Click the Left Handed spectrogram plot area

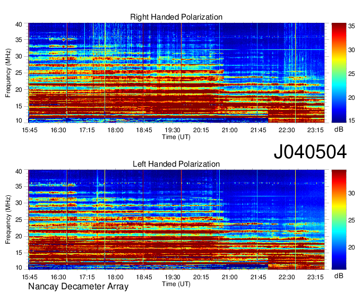[176, 220]
